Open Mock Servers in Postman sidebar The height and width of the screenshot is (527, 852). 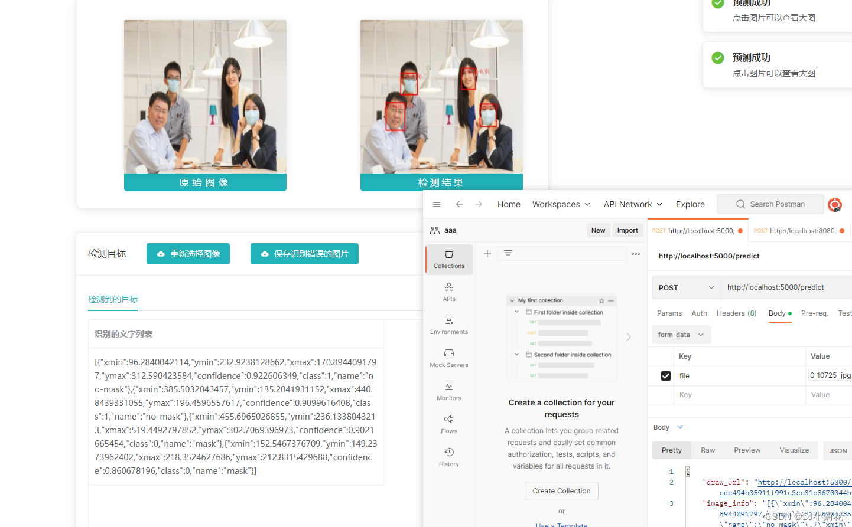pos(449,358)
